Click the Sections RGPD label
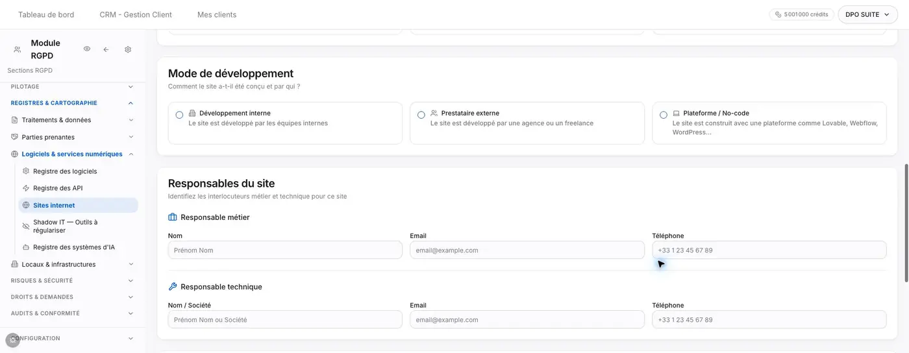The image size is (909, 353). pyautogui.click(x=30, y=70)
